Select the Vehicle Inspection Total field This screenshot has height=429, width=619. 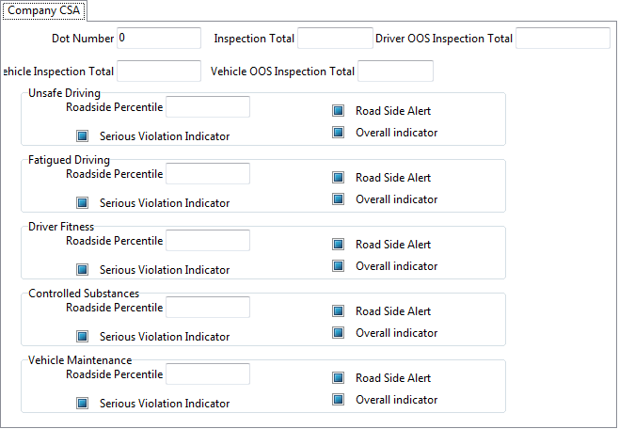[159, 71]
